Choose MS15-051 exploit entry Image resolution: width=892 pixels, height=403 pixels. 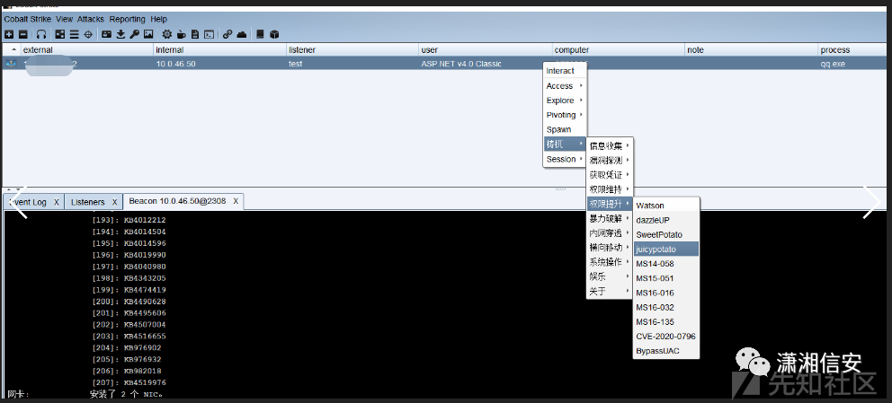[x=666, y=278]
